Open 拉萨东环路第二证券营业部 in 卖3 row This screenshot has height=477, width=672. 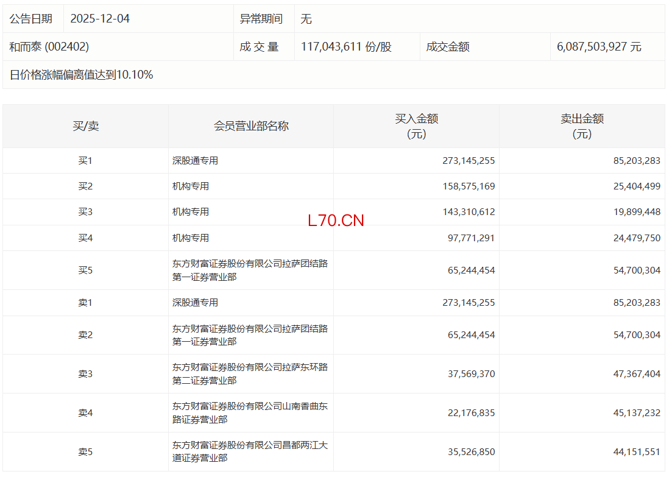point(250,374)
